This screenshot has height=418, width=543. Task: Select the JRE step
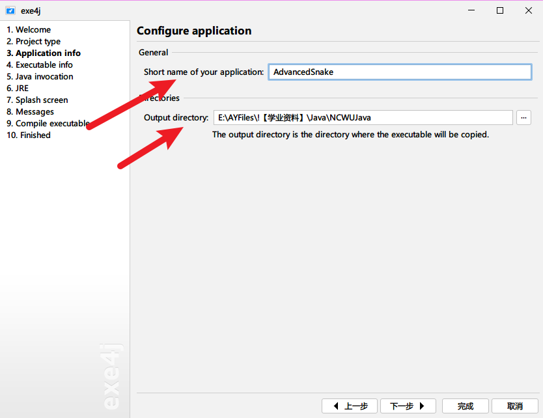point(18,89)
